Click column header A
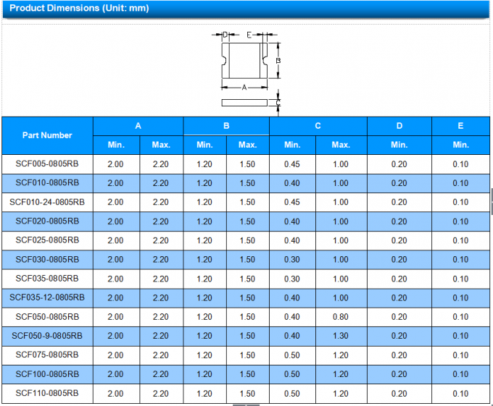 138,126
